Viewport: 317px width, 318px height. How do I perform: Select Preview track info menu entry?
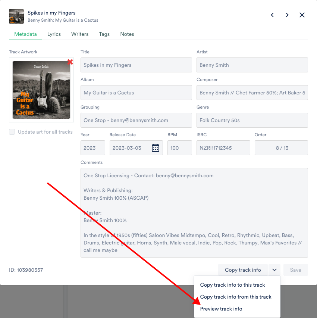[221, 309]
